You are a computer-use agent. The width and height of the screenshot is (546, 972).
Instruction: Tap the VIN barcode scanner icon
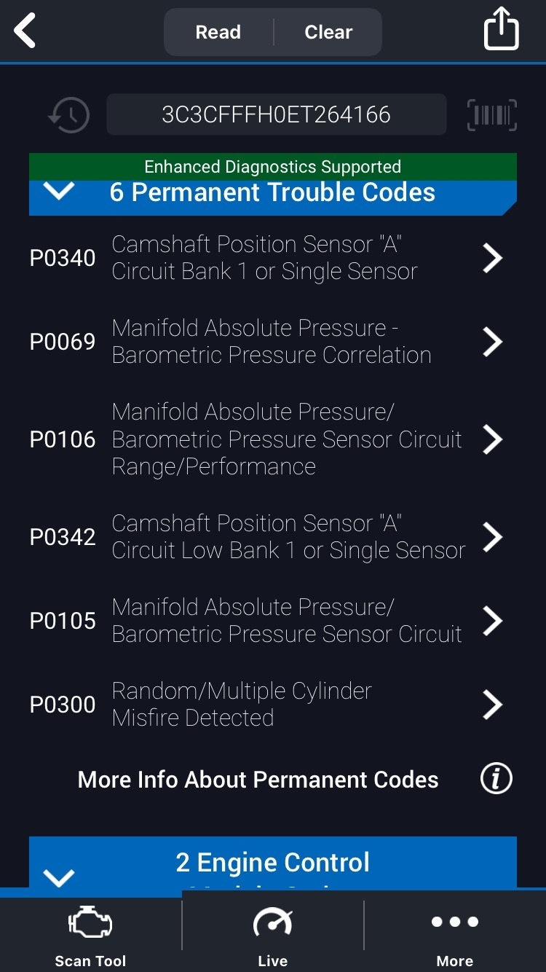pos(491,115)
